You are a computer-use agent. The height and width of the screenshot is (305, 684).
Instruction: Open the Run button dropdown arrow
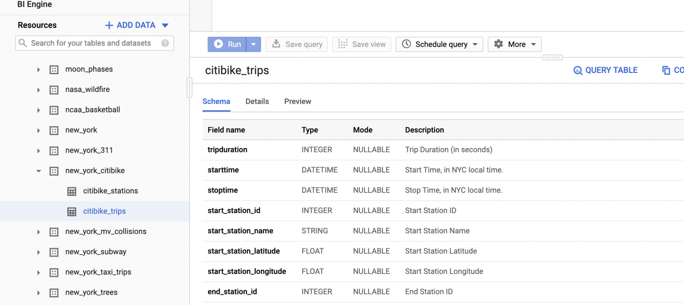coord(253,44)
